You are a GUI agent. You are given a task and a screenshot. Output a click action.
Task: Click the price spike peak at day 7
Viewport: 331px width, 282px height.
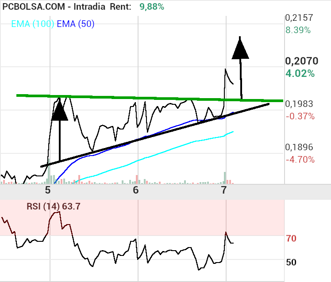point(226,69)
